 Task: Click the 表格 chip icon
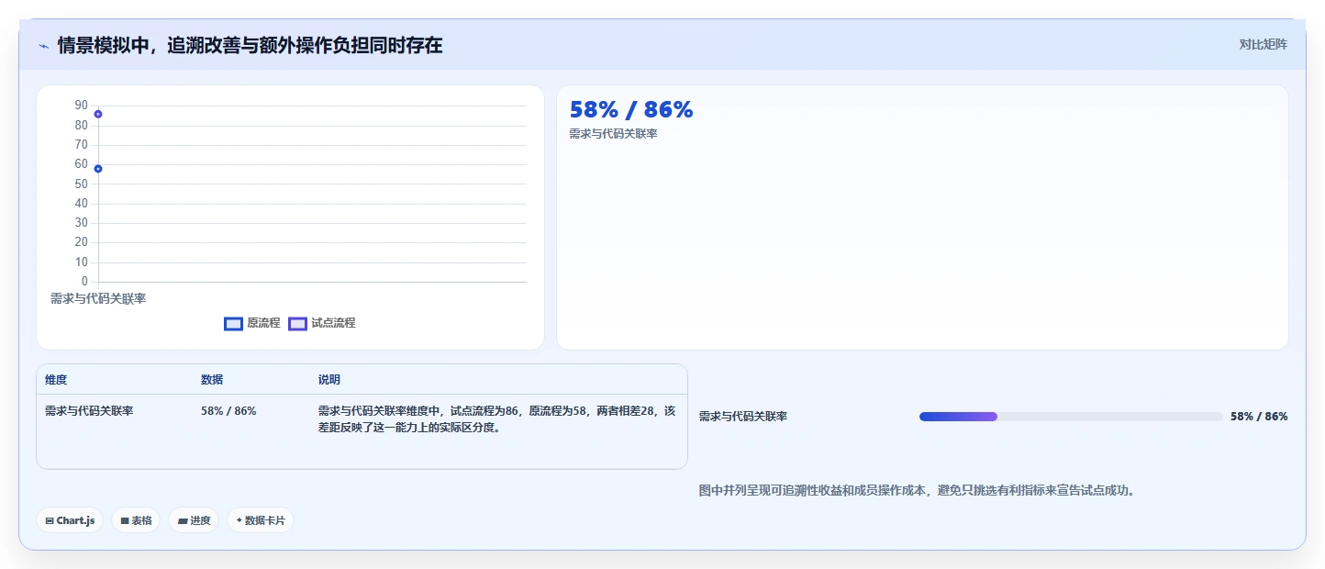(x=125, y=520)
